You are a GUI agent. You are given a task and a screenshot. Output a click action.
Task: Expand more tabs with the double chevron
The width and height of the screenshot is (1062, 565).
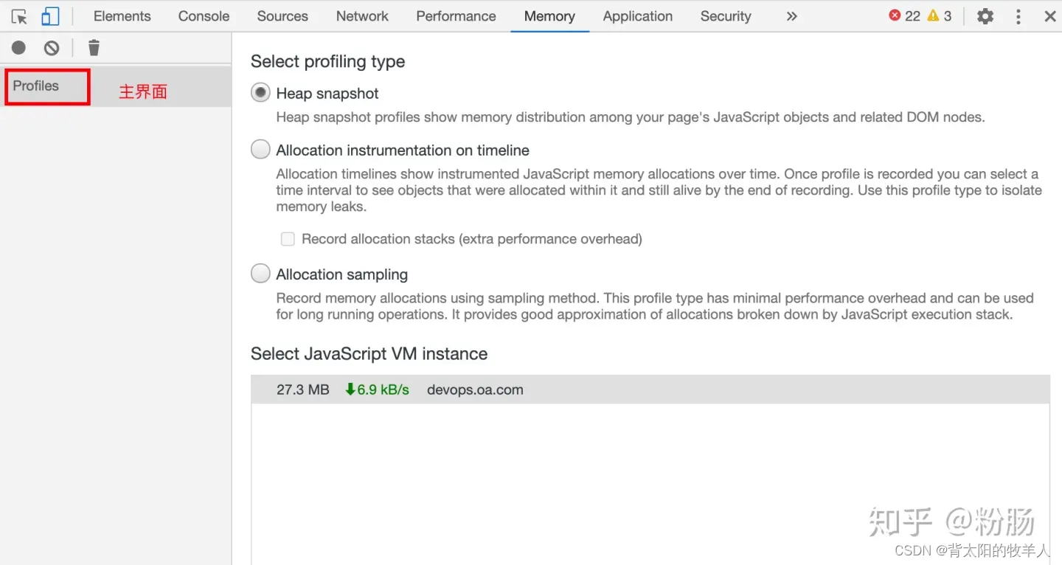click(x=791, y=16)
